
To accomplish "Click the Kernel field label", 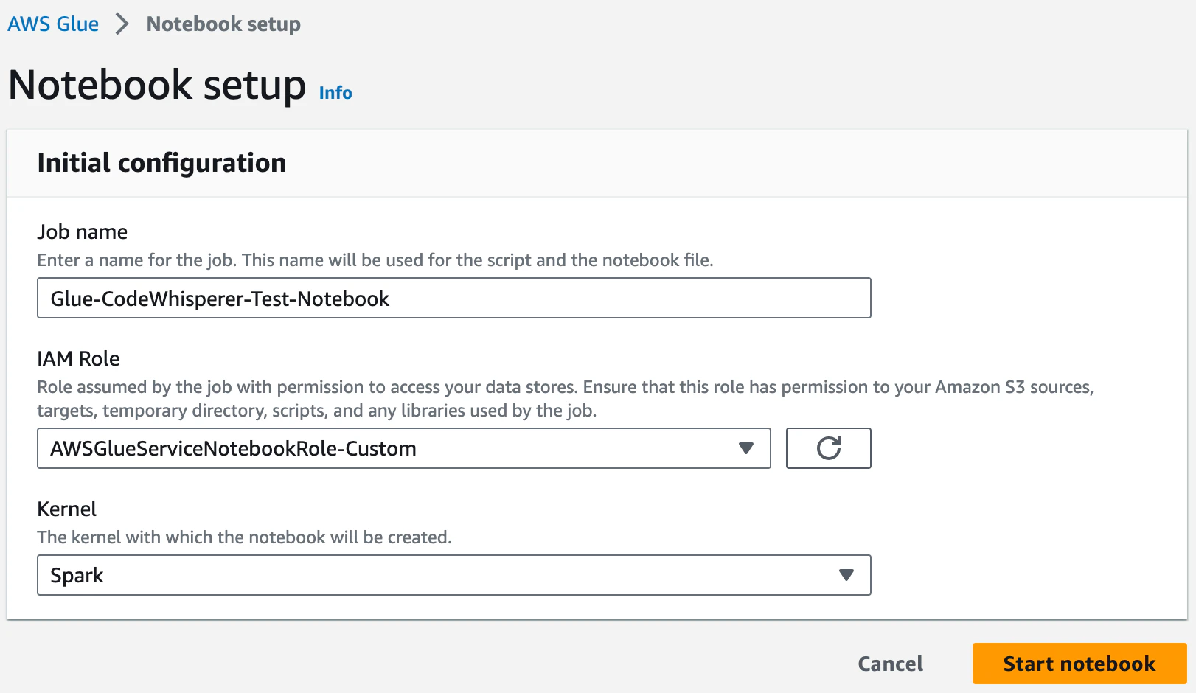I will 67,509.
